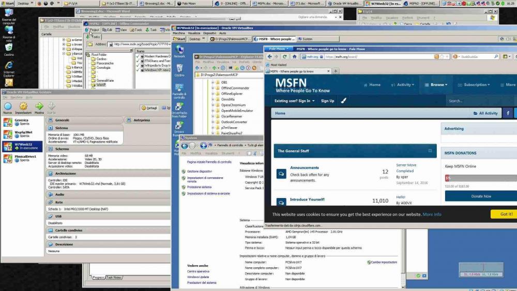Click the Facebook icon on MSFN
This screenshot has height=291, width=517.
[x=508, y=113]
